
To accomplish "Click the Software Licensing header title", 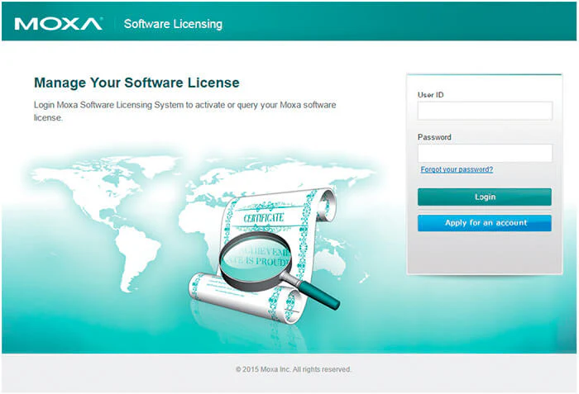I will click(173, 24).
